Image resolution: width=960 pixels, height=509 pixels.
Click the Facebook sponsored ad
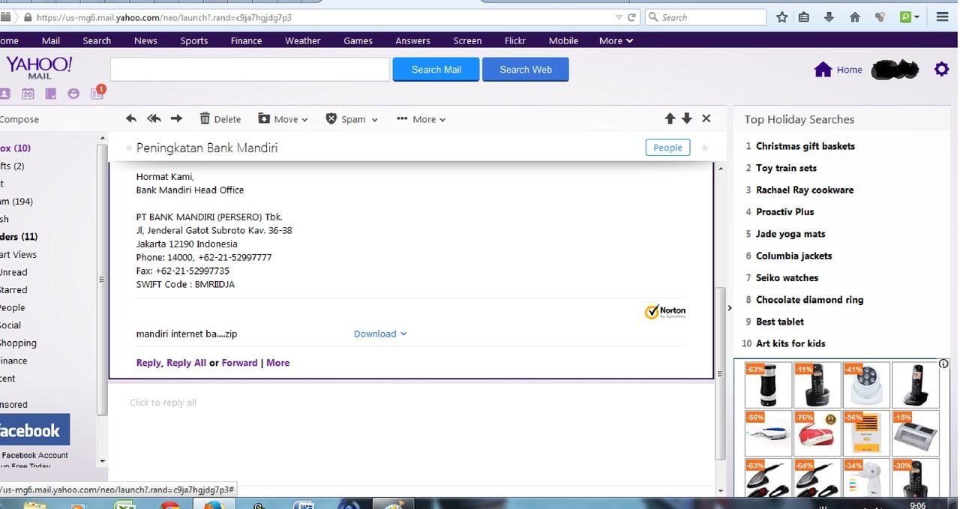(x=34, y=431)
